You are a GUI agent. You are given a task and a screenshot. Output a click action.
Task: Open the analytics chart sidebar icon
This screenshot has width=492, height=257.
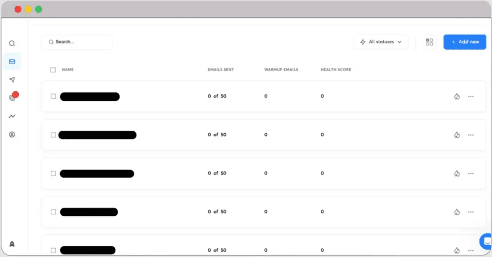12,116
